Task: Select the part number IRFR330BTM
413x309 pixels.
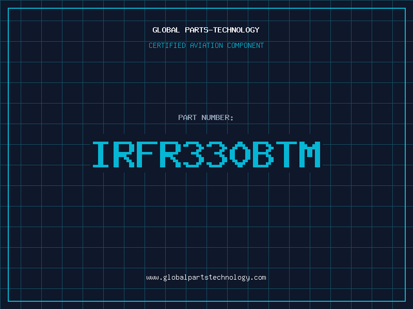Action: pyautogui.click(x=206, y=154)
